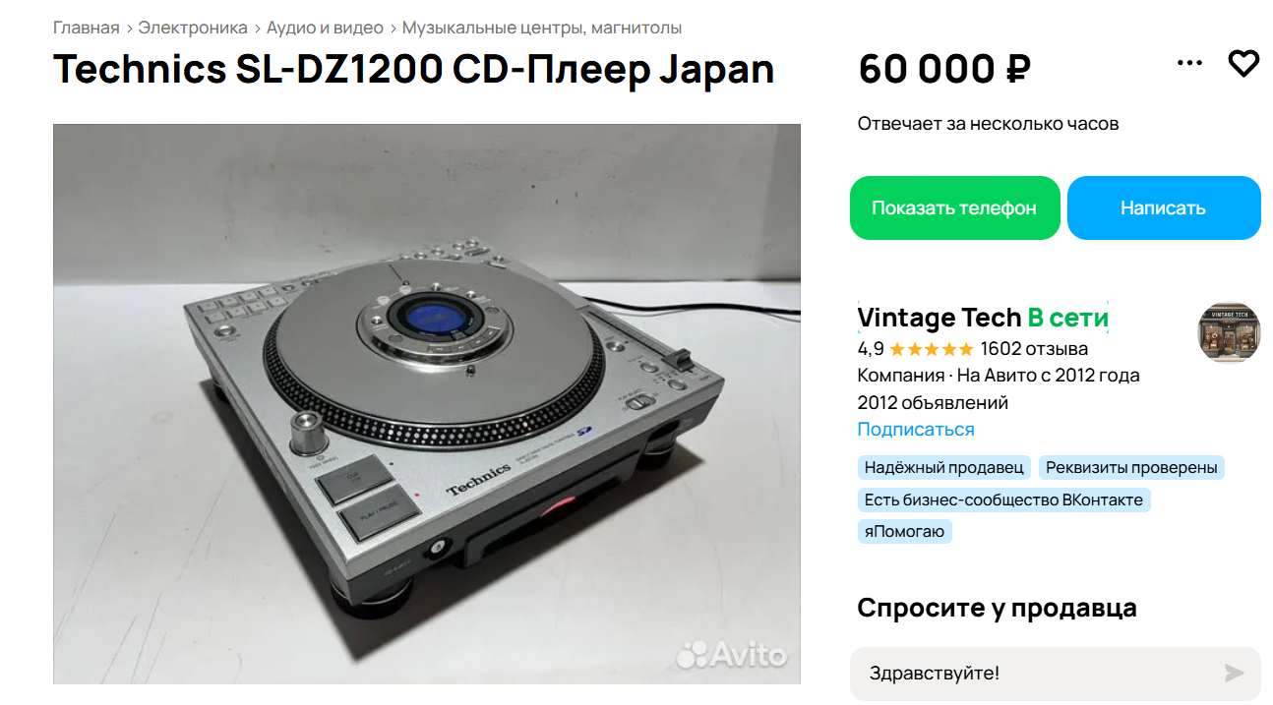Subscribe via Подписаться link
Viewport: 1273px width, 705px height.
click(916, 430)
